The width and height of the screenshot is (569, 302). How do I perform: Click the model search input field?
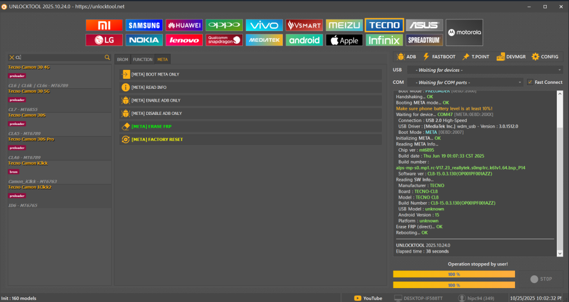(x=60, y=57)
